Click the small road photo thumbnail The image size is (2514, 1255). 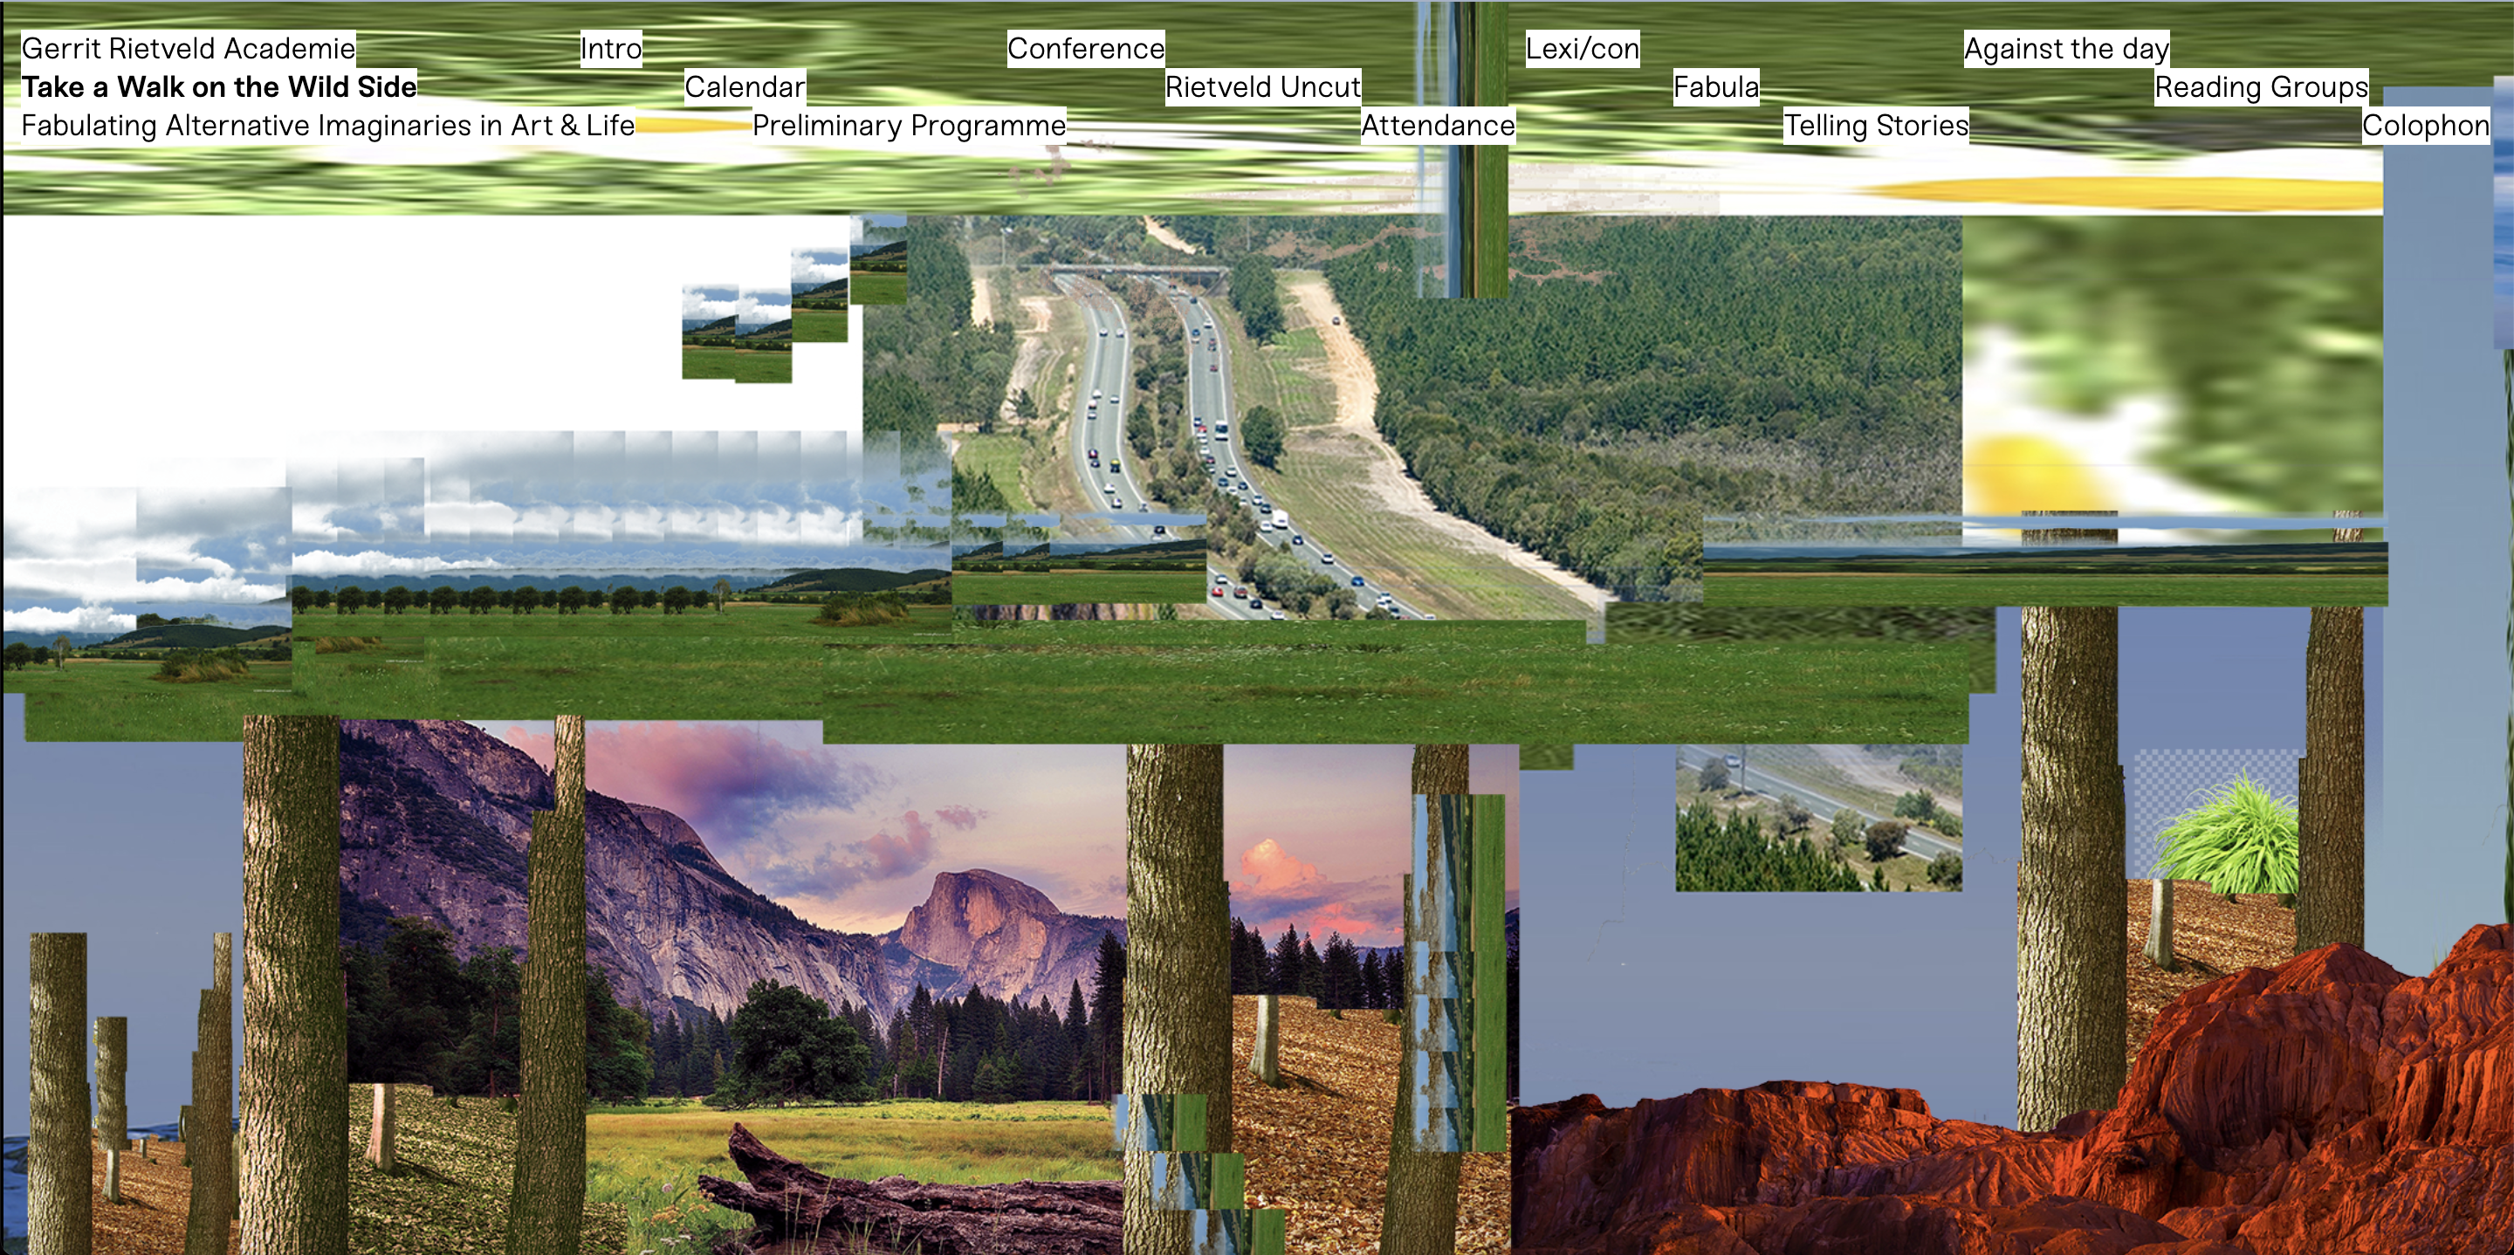[x=1818, y=820]
